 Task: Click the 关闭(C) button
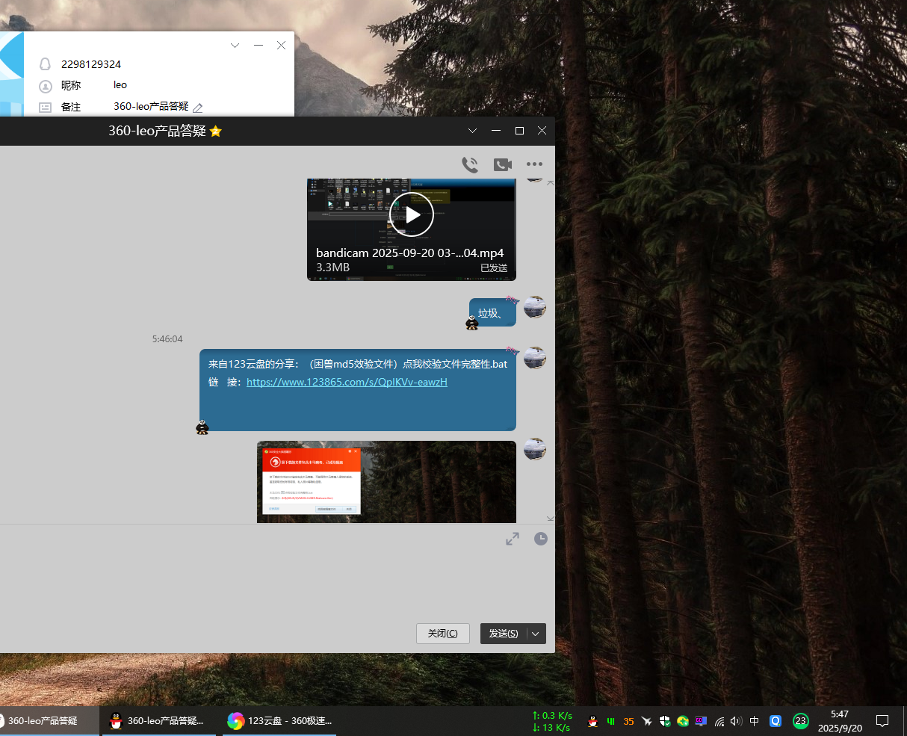442,634
